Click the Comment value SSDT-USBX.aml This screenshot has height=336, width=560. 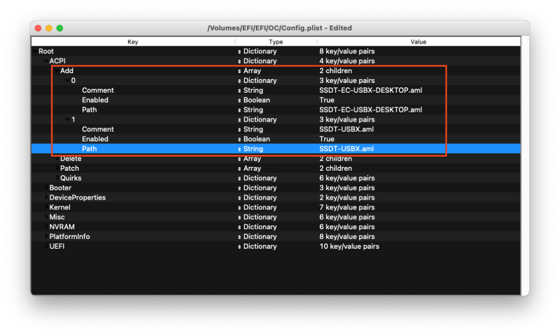pos(346,129)
